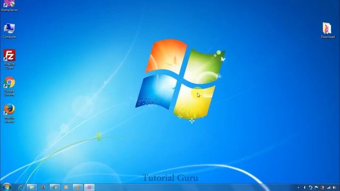Screen dimensions: 340x191
Task: Click the Internet Explorer taskbar icon
Action: 20,187
